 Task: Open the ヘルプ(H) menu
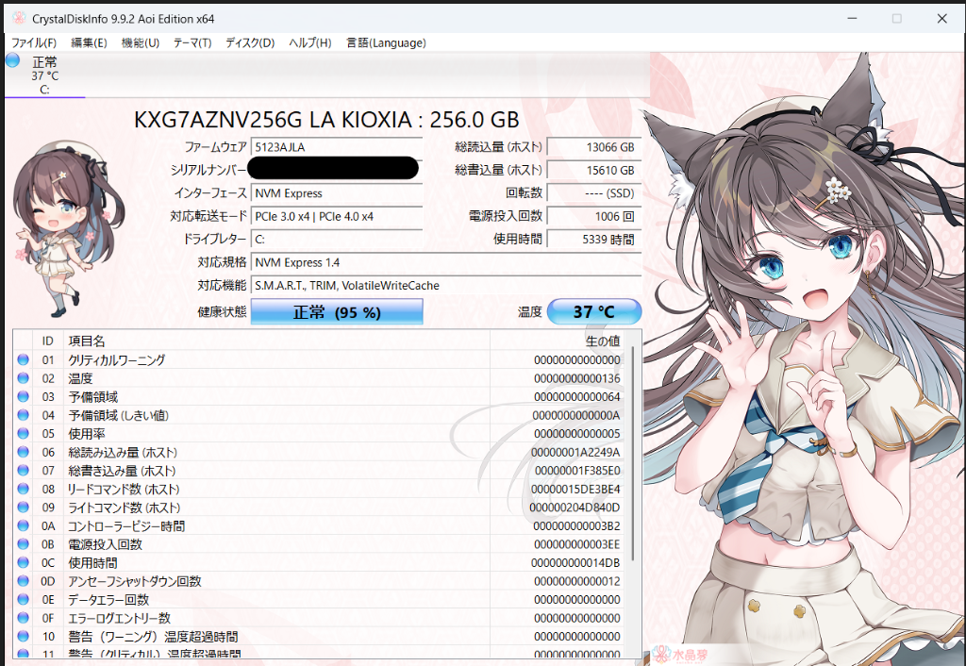tap(309, 42)
